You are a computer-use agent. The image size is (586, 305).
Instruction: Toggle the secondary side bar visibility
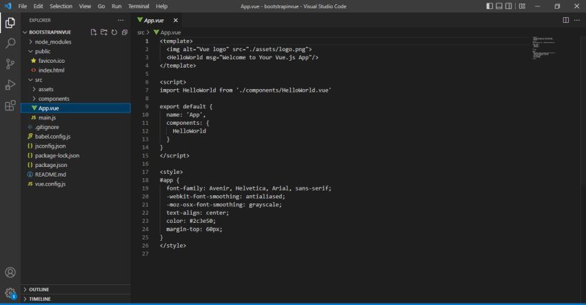(509, 6)
